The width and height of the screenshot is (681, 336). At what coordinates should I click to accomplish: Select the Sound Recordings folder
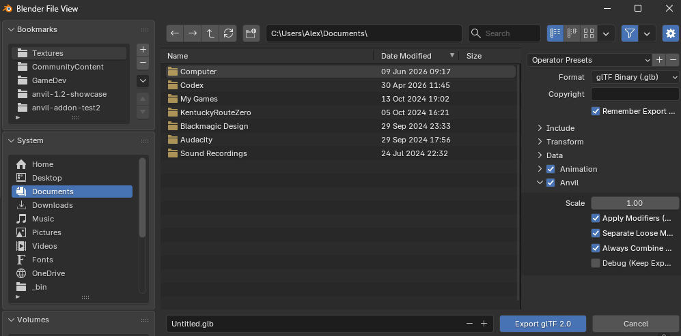click(340, 153)
